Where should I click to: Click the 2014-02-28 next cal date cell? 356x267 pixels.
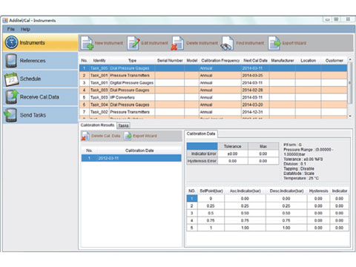(255, 90)
